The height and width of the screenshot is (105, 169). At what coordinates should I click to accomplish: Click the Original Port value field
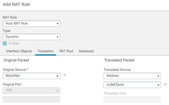coord(32,99)
